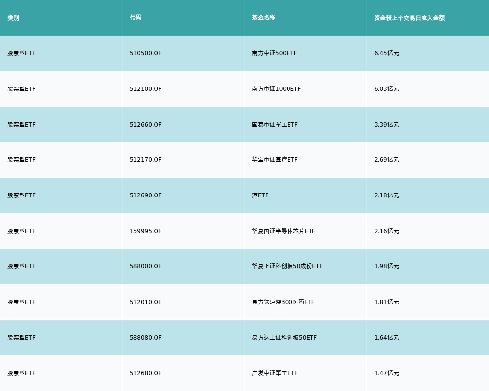Click fund name 广发中证军工ETF
This screenshot has height=391, width=489.
[274, 373]
